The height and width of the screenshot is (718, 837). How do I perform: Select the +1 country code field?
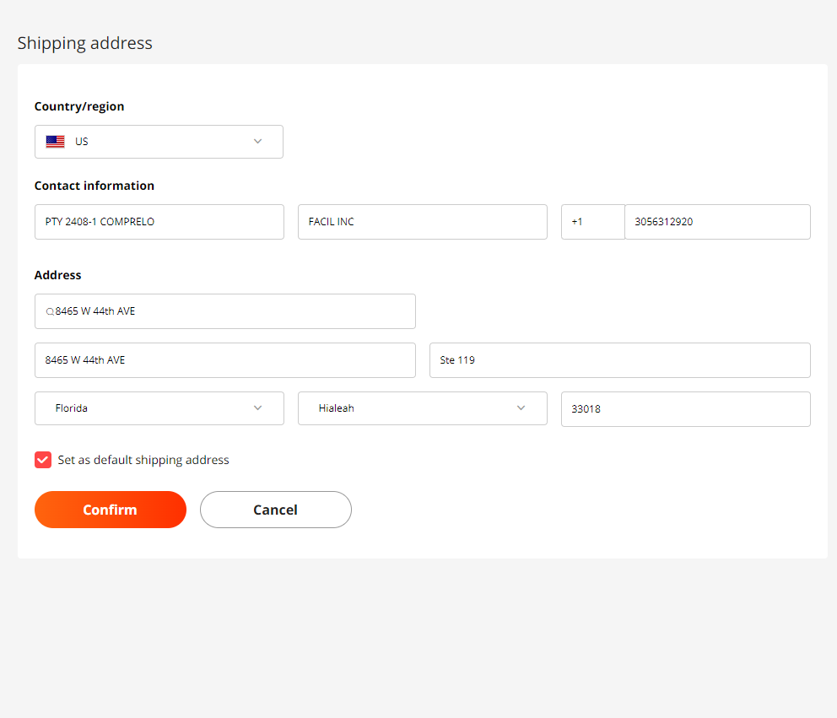pyautogui.click(x=593, y=222)
